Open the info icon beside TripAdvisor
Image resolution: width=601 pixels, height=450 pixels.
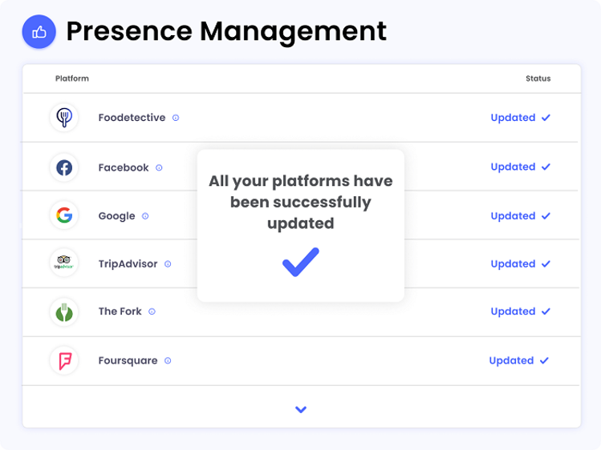click(168, 263)
